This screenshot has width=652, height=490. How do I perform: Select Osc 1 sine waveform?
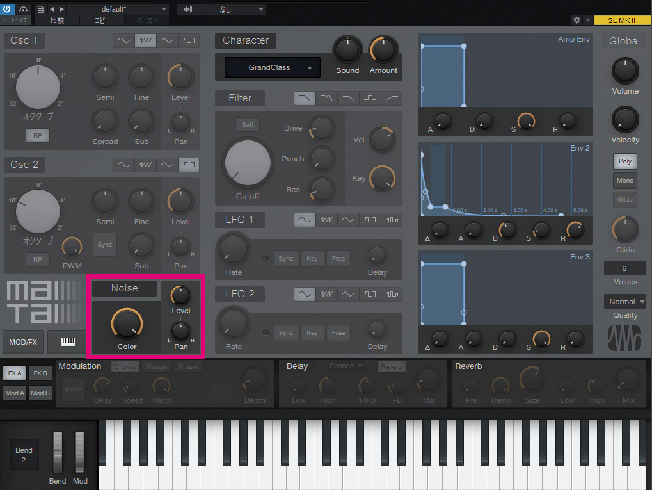coord(123,40)
